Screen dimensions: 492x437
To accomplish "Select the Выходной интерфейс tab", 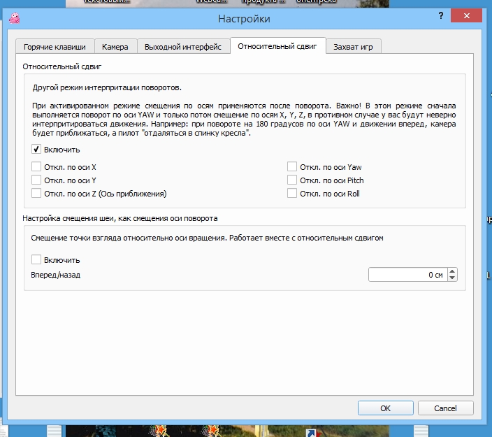I will (x=183, y=47).
